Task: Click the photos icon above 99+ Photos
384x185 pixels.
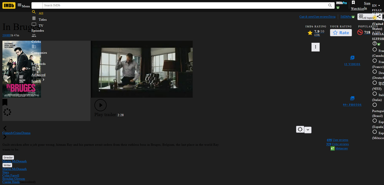Action: [352, 98]
